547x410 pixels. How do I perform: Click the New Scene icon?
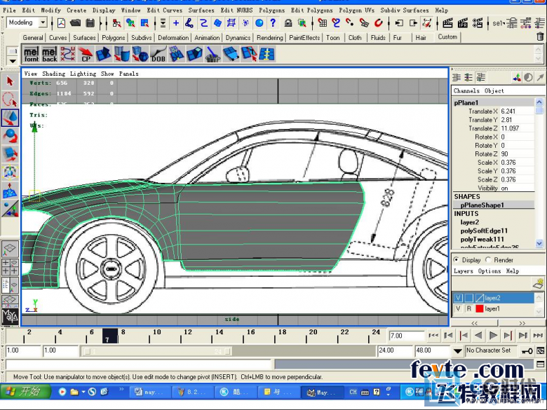[62, 23]
